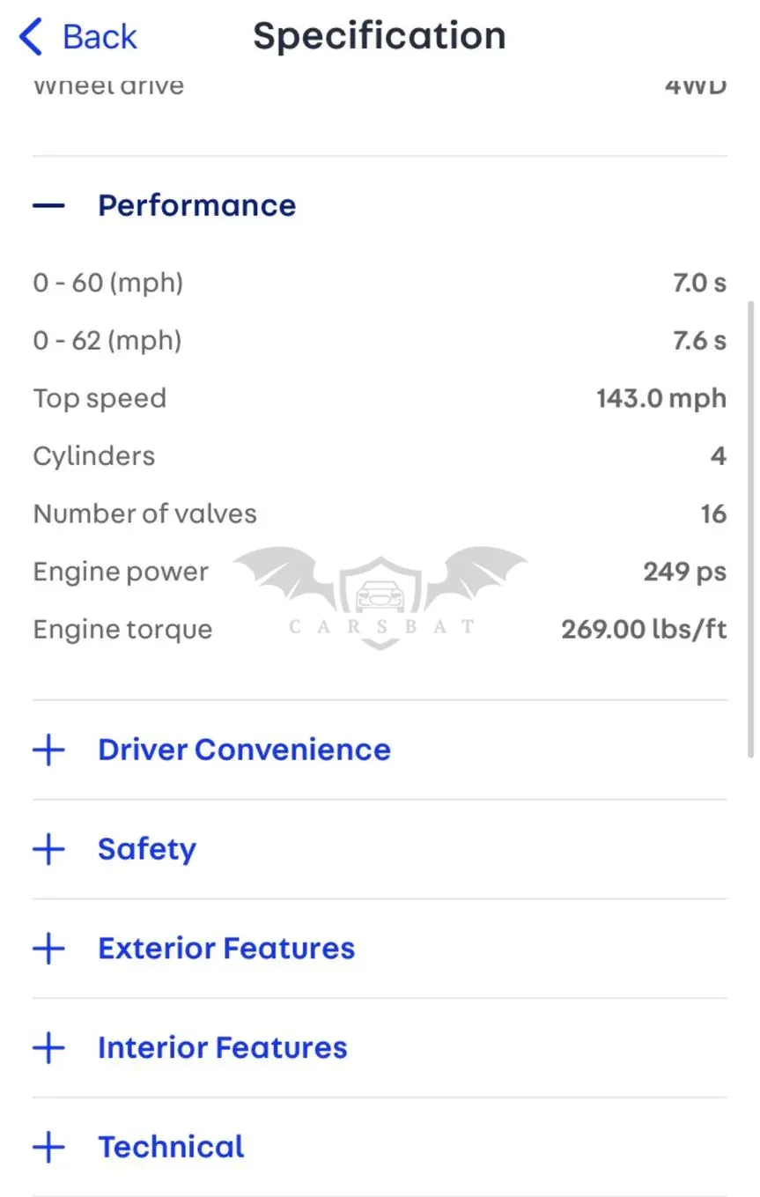
Task: Click the vertical scrollbar on the right edge
Action: pos(750,528)
